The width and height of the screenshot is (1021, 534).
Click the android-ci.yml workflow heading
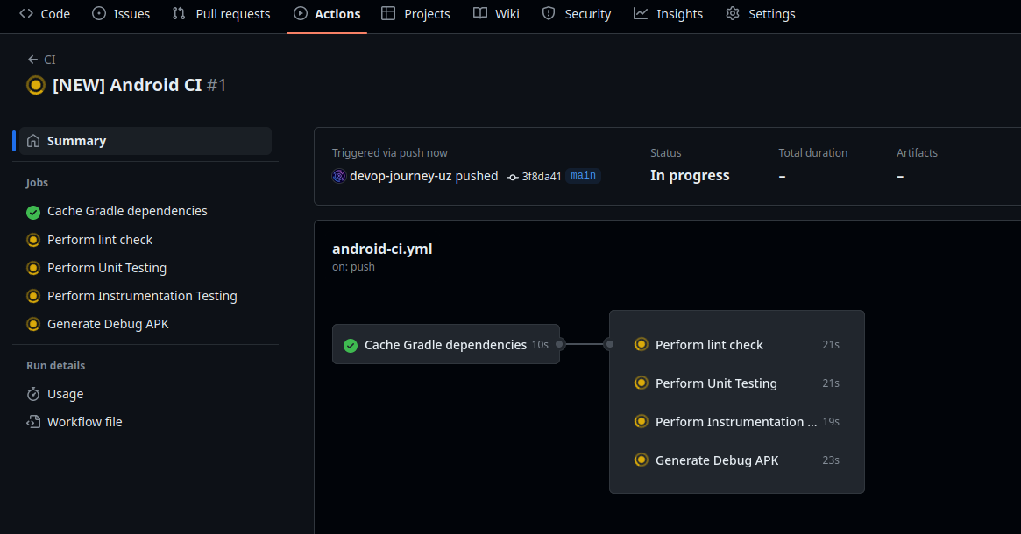382,249
